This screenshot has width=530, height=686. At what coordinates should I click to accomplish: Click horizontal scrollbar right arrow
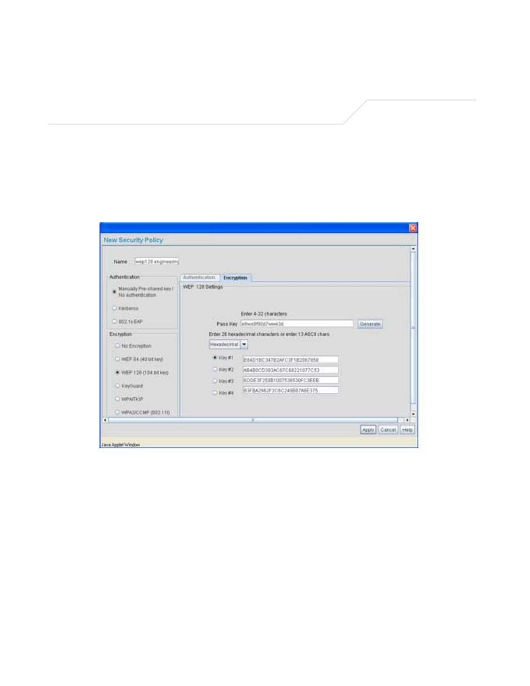[x=407, y=420]
